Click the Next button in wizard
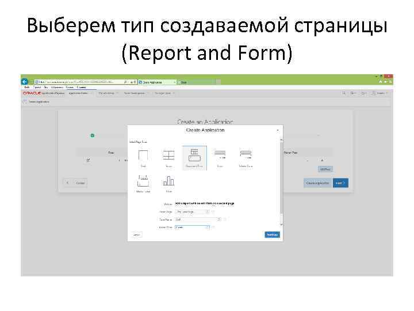The height and width of the screenshot is (311, 414). 340,183
